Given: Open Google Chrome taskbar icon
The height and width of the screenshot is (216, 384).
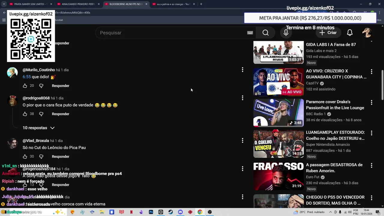Looking at the screenshot, I should point(200,212).
